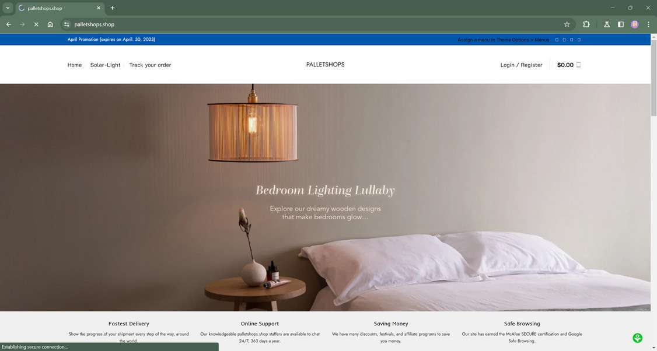The width and height of the screenshot is (657, 351).
Task: Click the first social icon in top bar
Action: [x=557, y=40]
